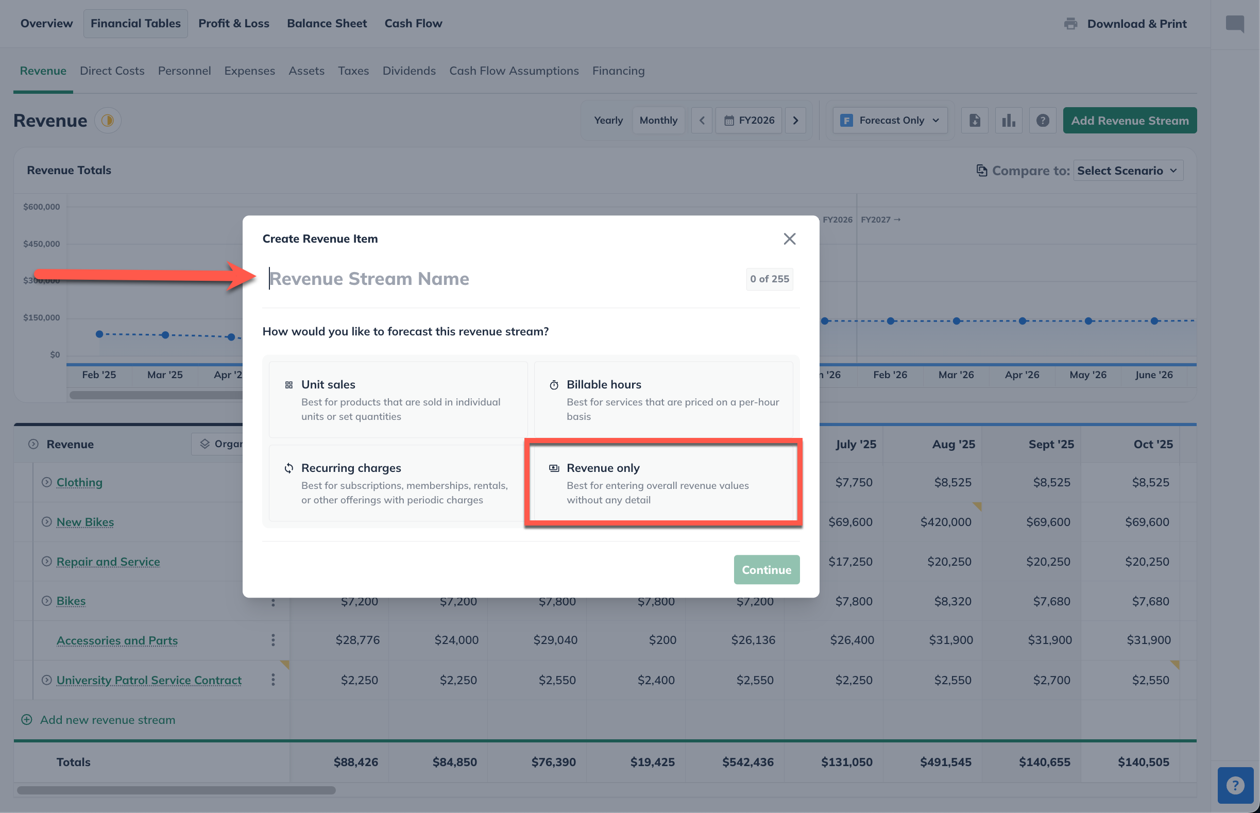1260x813 pixels.
Task: Expand the Repair and Service row
Action: [x=46, y=561]
